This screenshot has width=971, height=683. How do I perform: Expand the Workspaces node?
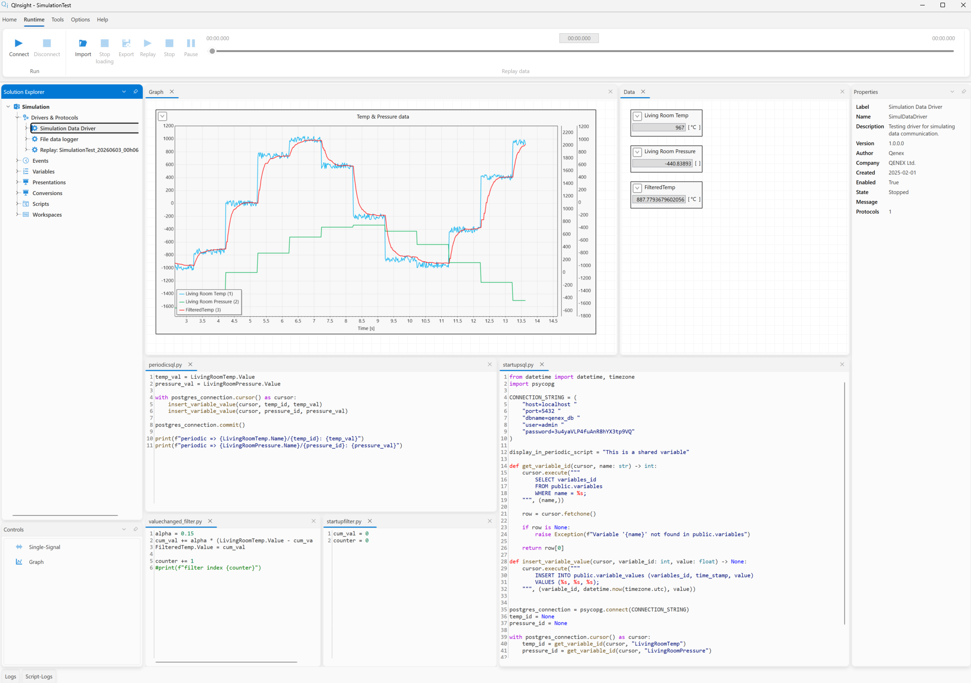(18, 215)
